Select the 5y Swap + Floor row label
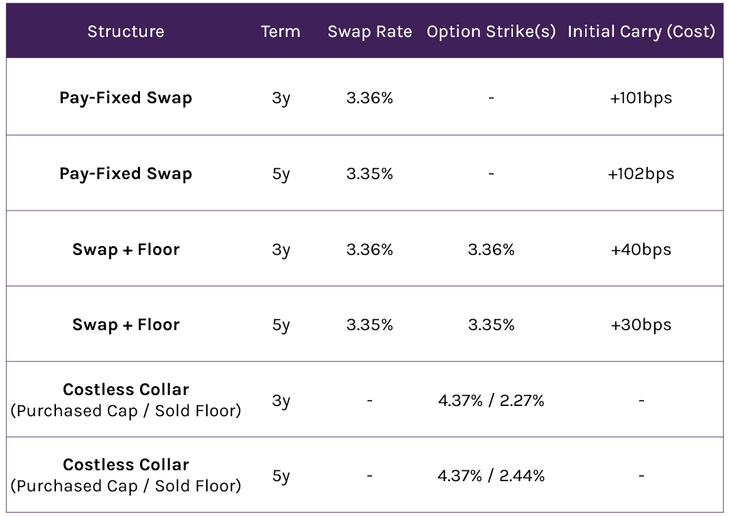 click(126, 325)
